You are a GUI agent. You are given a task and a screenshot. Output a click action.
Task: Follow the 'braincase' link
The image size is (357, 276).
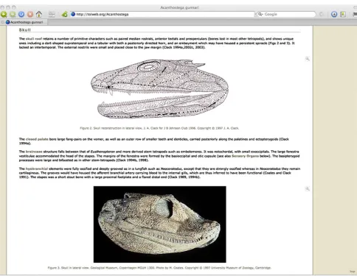pos(34,152)
